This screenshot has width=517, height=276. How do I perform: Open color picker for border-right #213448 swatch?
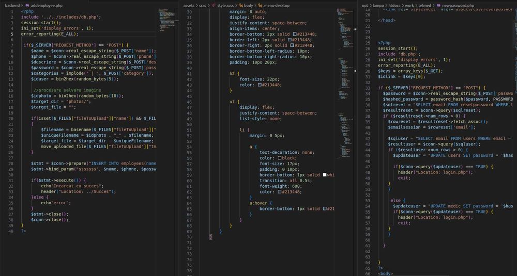click(292, 45)
